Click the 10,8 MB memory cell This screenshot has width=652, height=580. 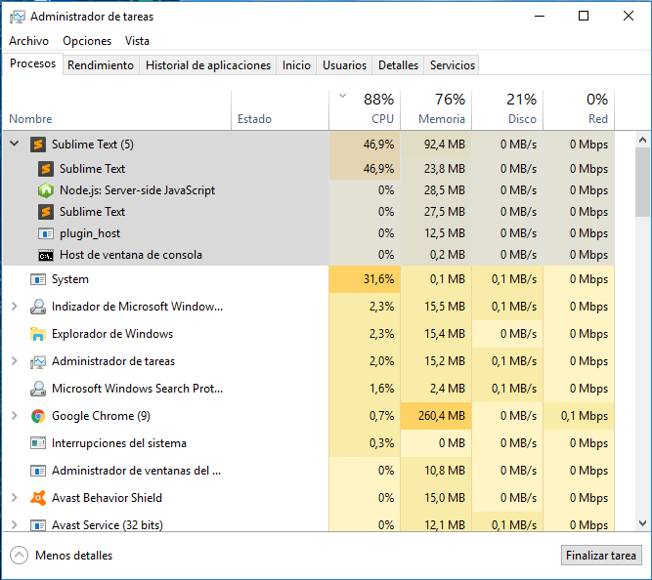(436, 471)
